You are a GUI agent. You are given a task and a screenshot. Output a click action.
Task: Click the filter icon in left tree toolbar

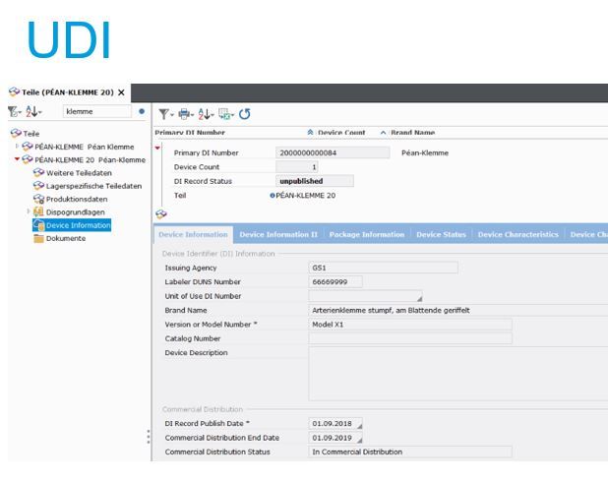pos(13,112)
